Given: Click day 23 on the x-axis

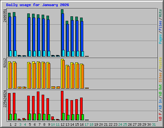Looking at the screenshot, I should 115,124.
